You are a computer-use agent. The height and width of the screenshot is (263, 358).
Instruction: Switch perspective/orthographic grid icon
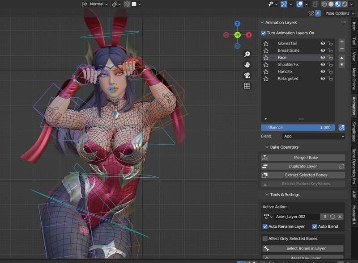247,86
